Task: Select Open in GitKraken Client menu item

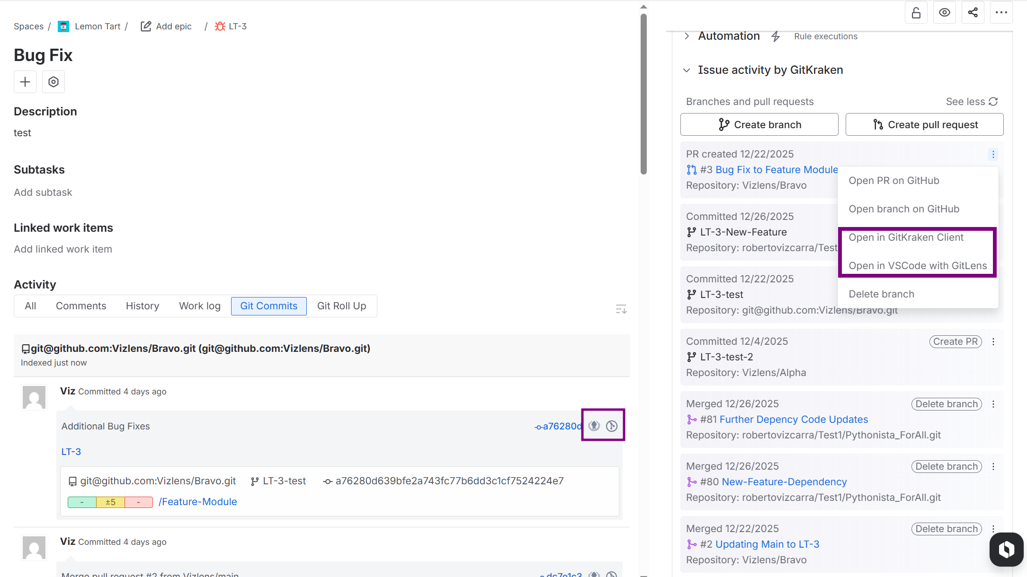Action: pyautogui.click(x=906, y=237)
